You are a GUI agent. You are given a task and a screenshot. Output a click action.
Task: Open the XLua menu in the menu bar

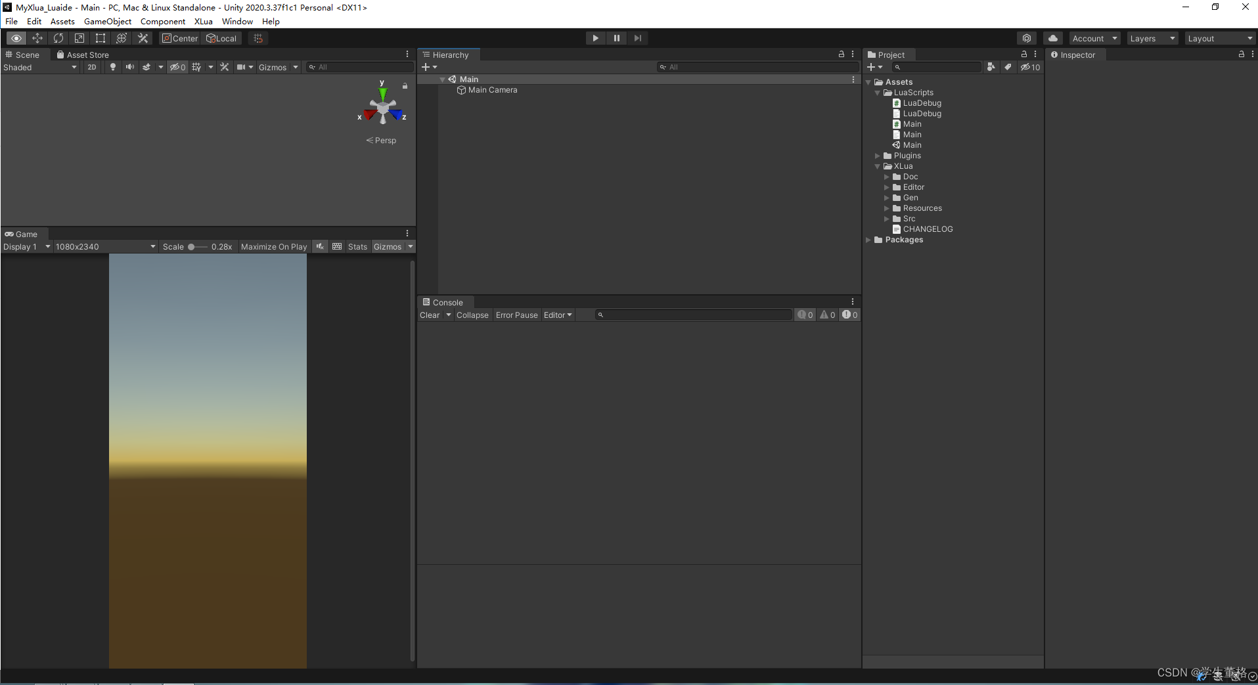click(x=204, y=21)
